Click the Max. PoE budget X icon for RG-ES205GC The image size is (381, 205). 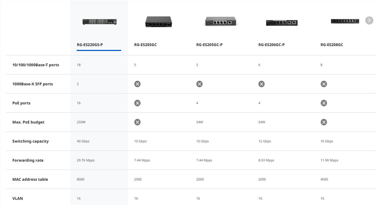point(137,122)
